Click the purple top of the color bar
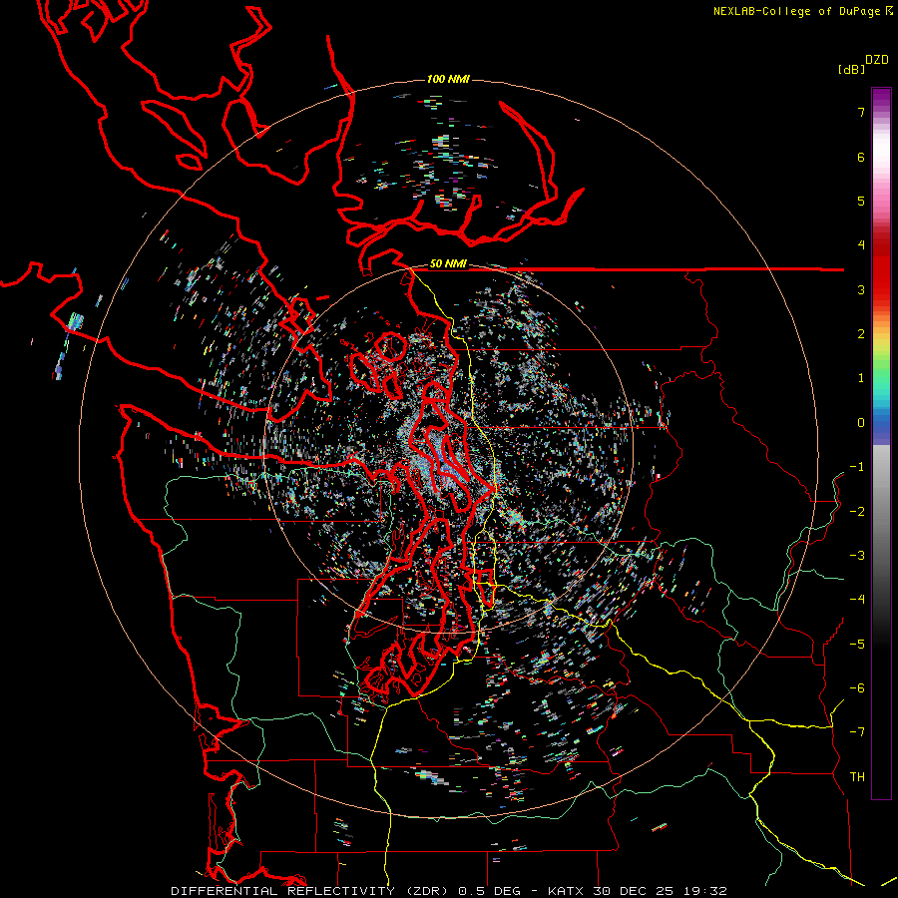Viewport: 898px width, 898px height. tap(881, 98)
